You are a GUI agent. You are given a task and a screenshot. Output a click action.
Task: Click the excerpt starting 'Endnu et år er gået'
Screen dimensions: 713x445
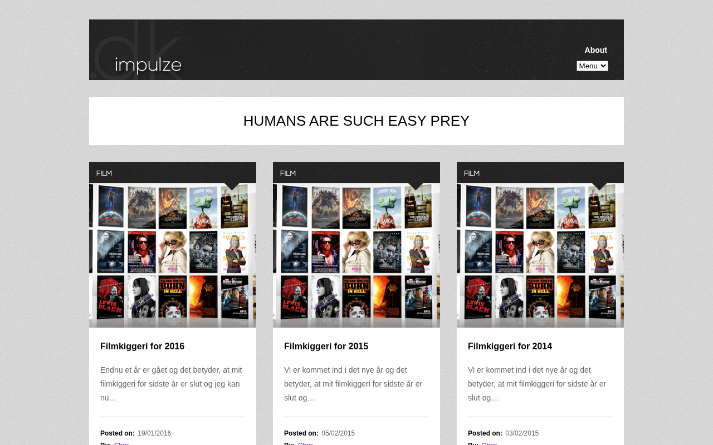pos(171,384)
